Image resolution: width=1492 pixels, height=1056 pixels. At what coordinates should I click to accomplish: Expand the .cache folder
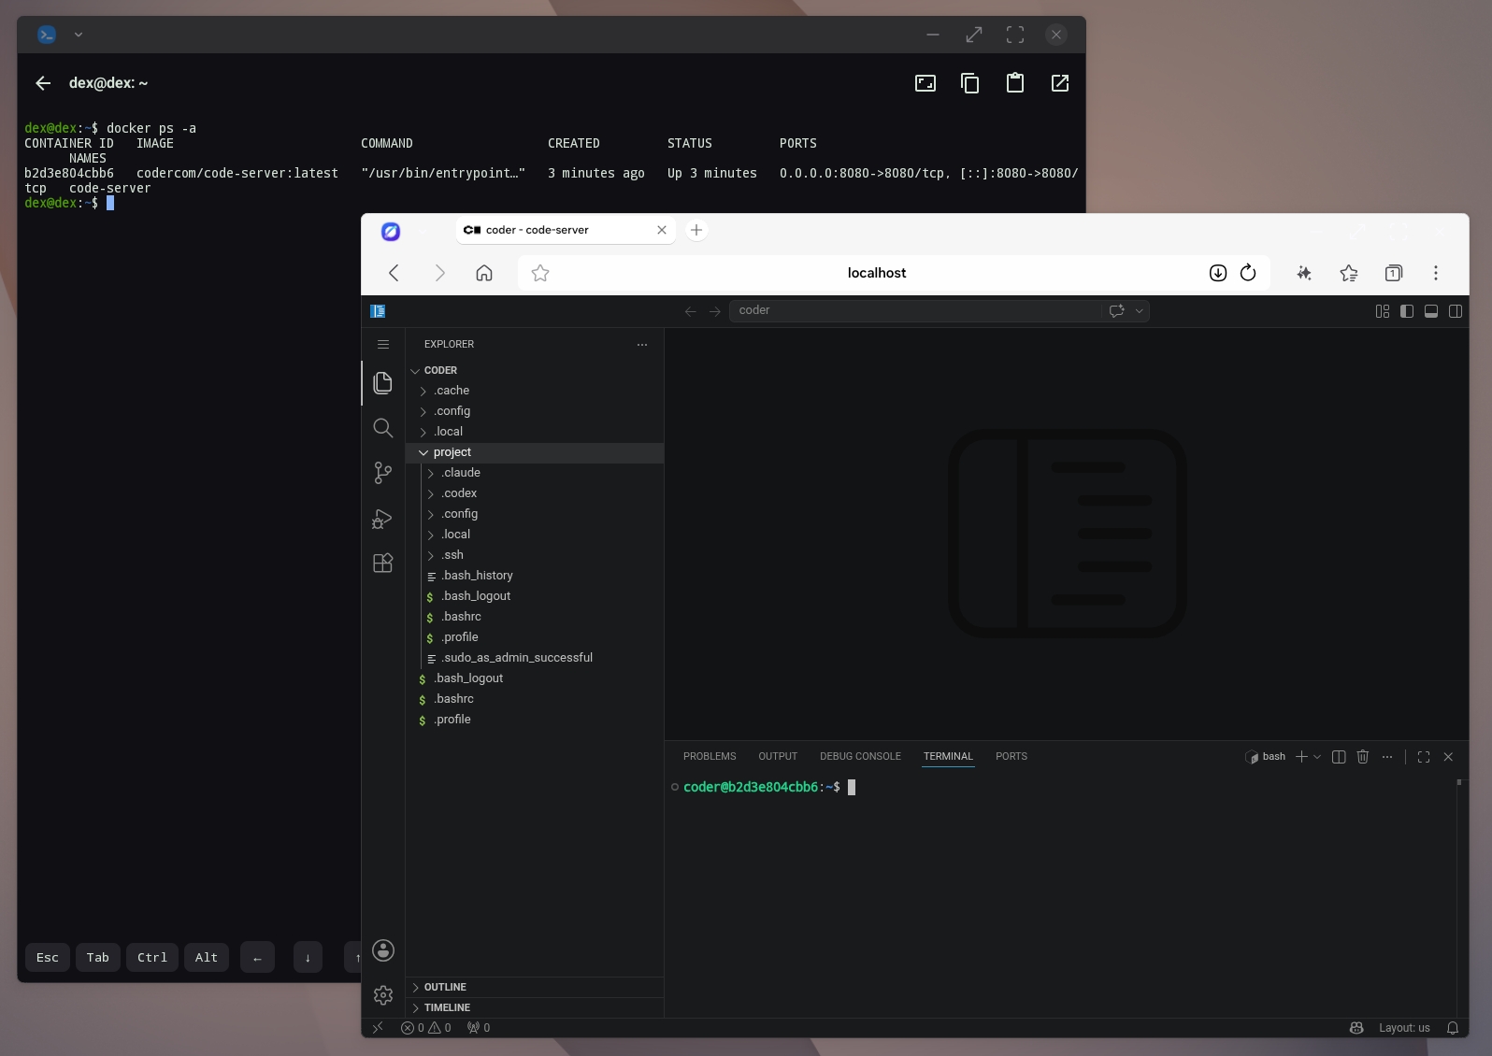pyautogui.click(x=535, y=391)
